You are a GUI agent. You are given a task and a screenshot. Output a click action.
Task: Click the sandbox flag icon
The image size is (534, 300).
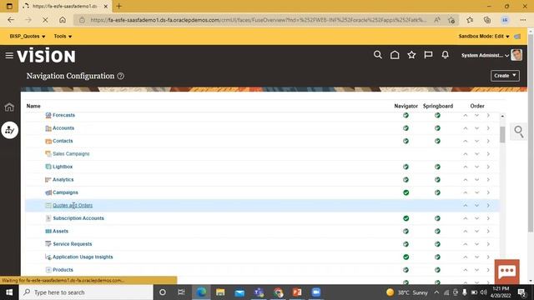click(517, 37)
